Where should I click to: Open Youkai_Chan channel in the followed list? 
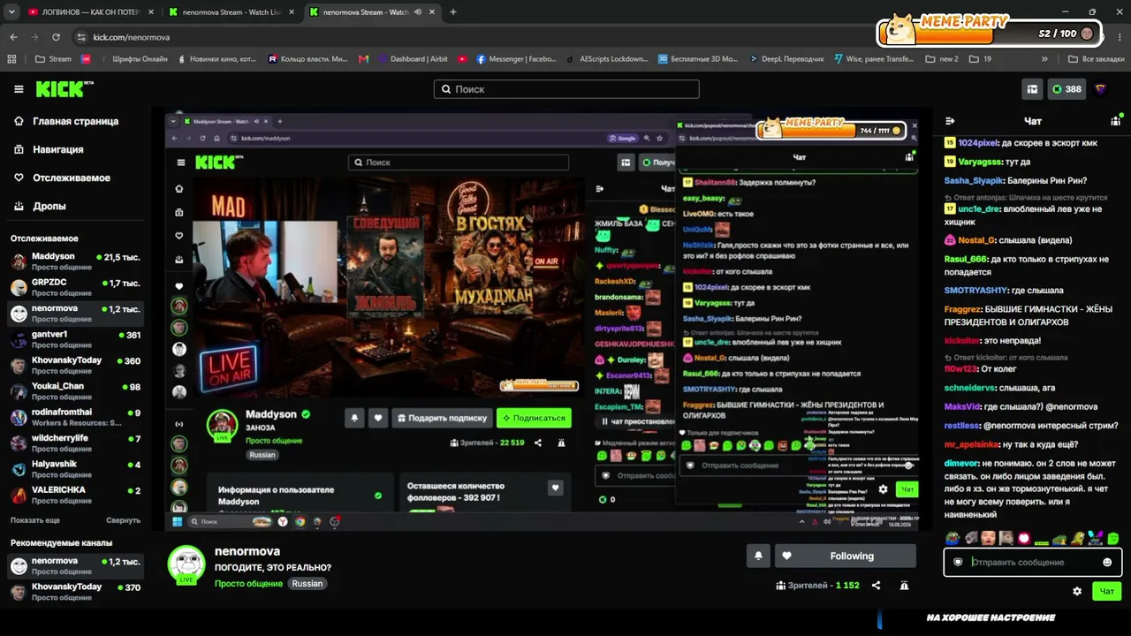pos(76,391)
